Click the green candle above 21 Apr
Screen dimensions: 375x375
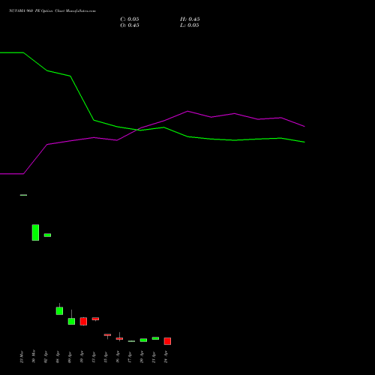(155, 338)
